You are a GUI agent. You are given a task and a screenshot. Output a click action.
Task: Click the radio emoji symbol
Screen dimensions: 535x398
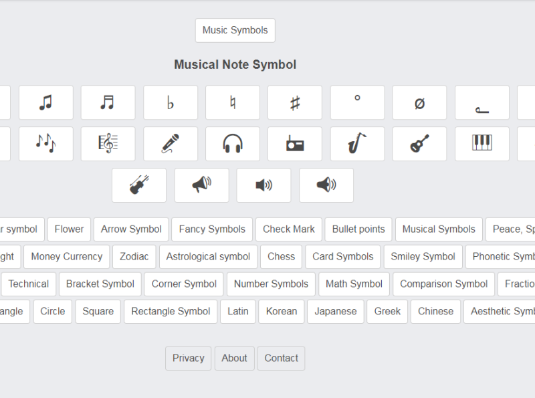(x=295, y=144)
